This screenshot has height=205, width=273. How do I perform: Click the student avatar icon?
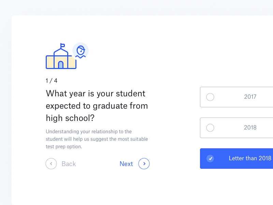click(81, 51)
